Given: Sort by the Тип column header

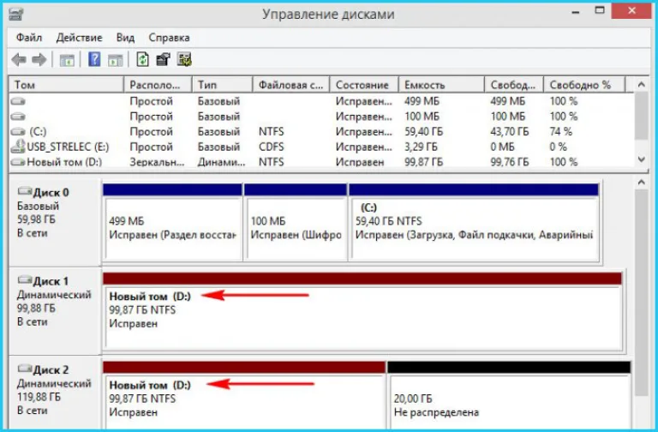Looking at the screenshot, I should [223, 85].
